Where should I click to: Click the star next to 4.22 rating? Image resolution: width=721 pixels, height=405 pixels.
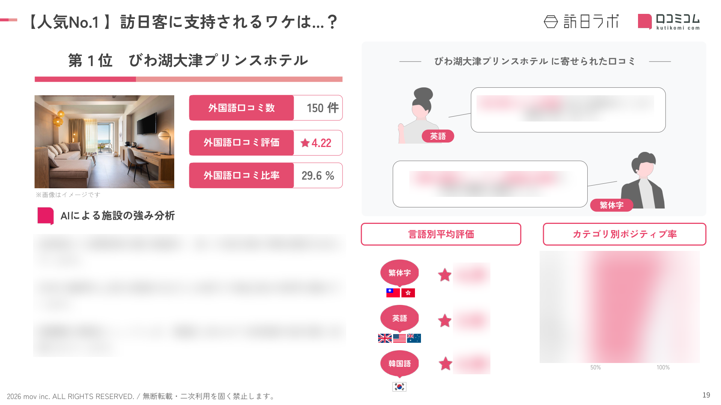coord(305,143)
